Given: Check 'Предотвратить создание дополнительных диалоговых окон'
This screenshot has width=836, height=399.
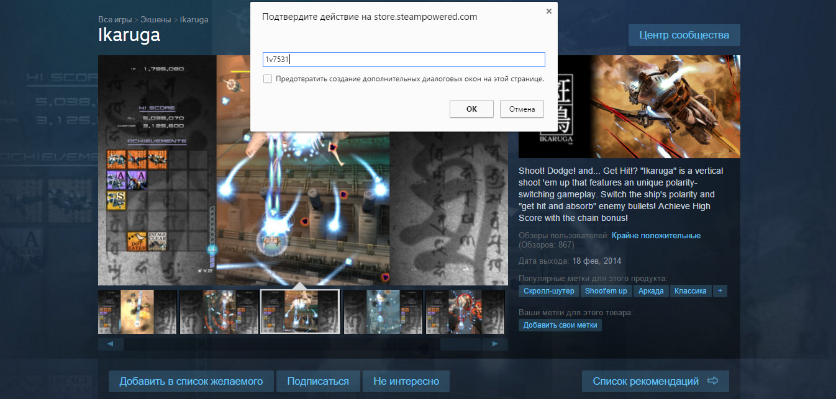Looking at the screenshot, I should coord(268,79).
